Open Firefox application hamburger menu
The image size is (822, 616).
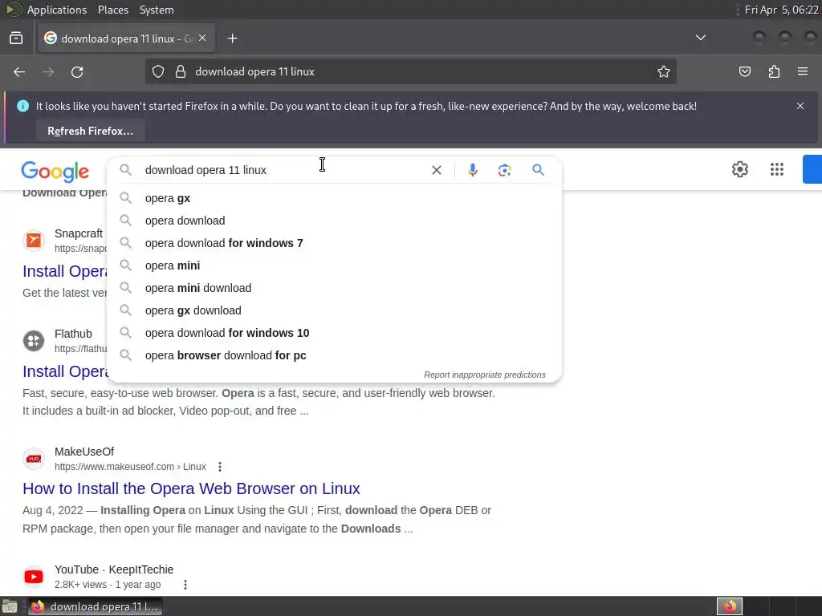(x=803, y=71)
